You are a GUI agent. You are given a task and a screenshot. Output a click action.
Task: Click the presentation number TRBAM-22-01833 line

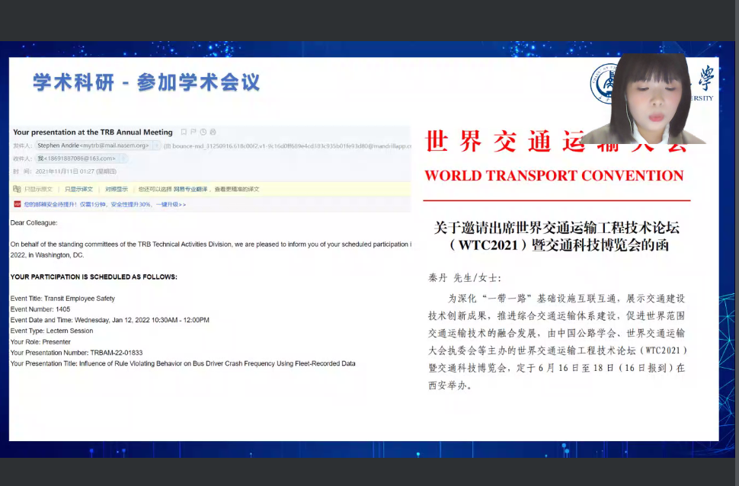76,353
